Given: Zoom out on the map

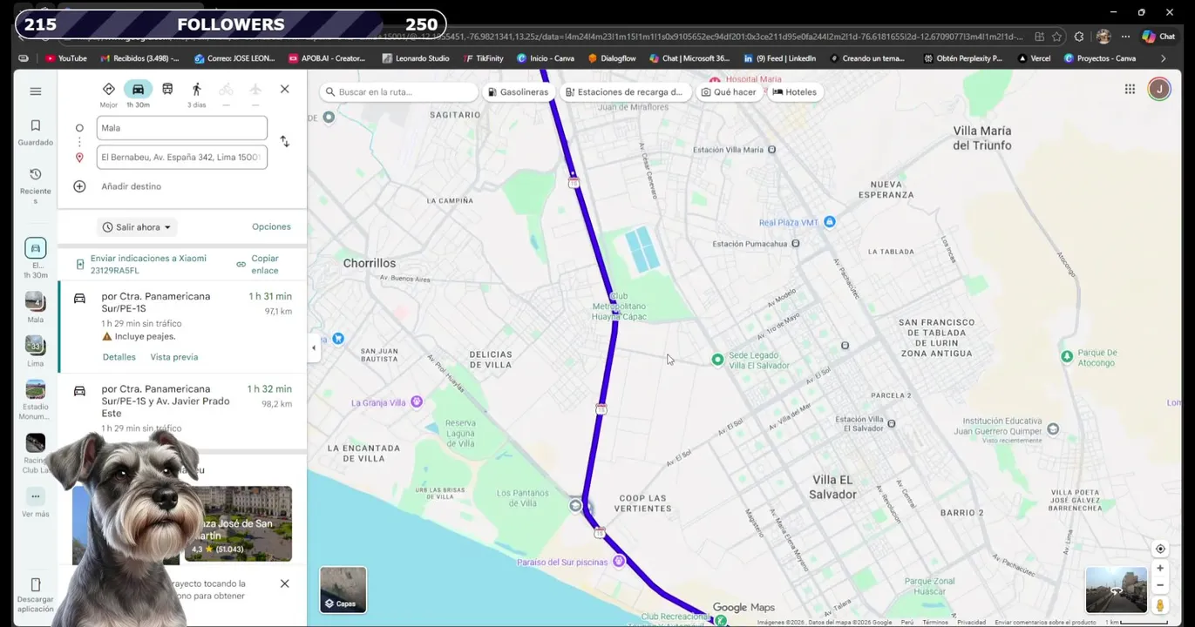Looking at the screenshot, I should tap(1160, 585).
